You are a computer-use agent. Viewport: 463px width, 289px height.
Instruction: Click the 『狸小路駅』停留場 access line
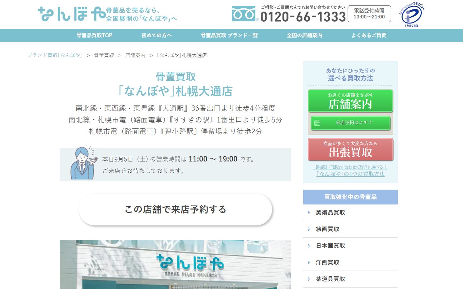(175, 131)
